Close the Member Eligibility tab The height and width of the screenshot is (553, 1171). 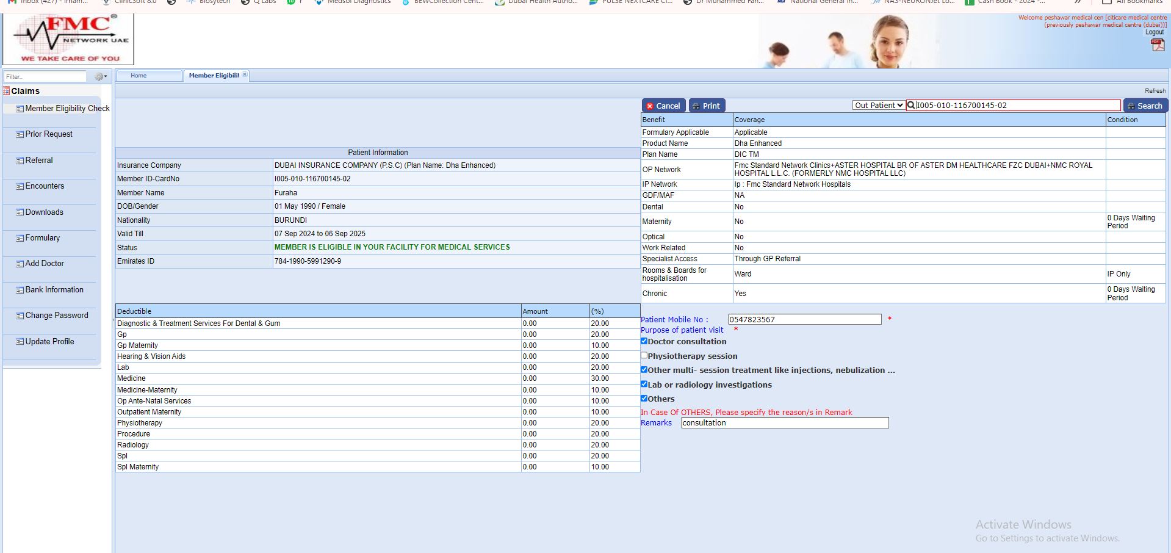[245, 74]
